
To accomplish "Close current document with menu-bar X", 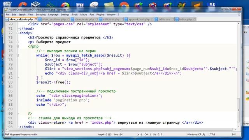I will coord(239,14).
